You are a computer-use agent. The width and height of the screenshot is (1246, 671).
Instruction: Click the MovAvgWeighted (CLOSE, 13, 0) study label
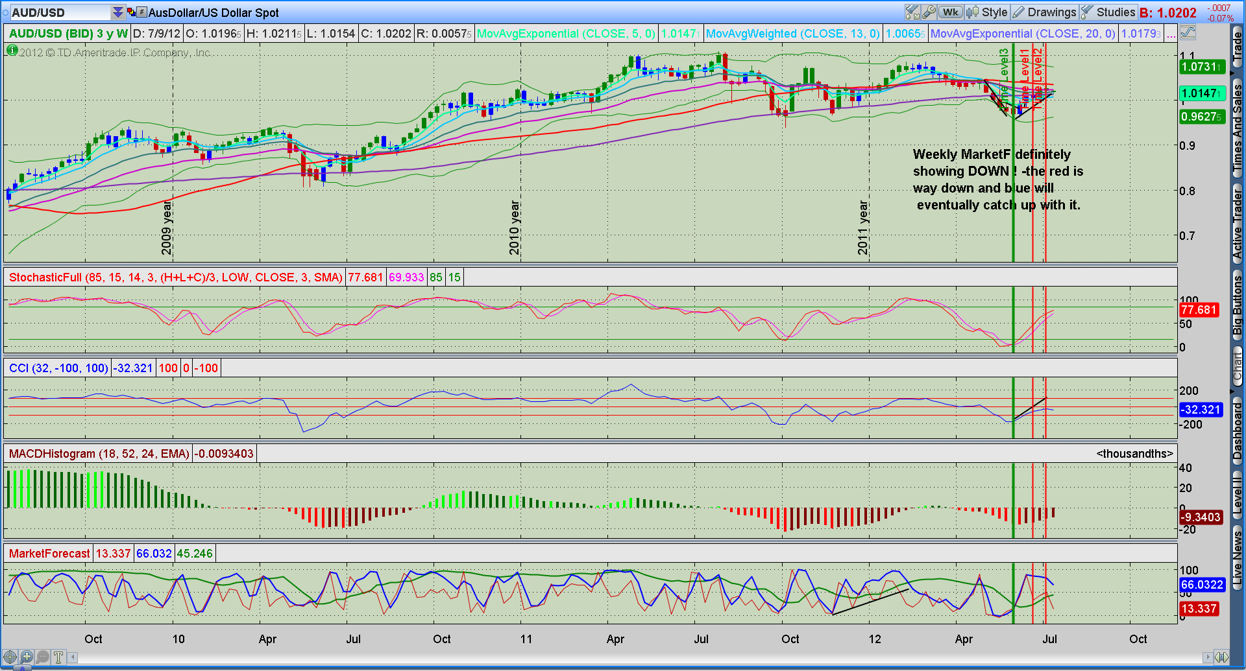tap(793, 34)
